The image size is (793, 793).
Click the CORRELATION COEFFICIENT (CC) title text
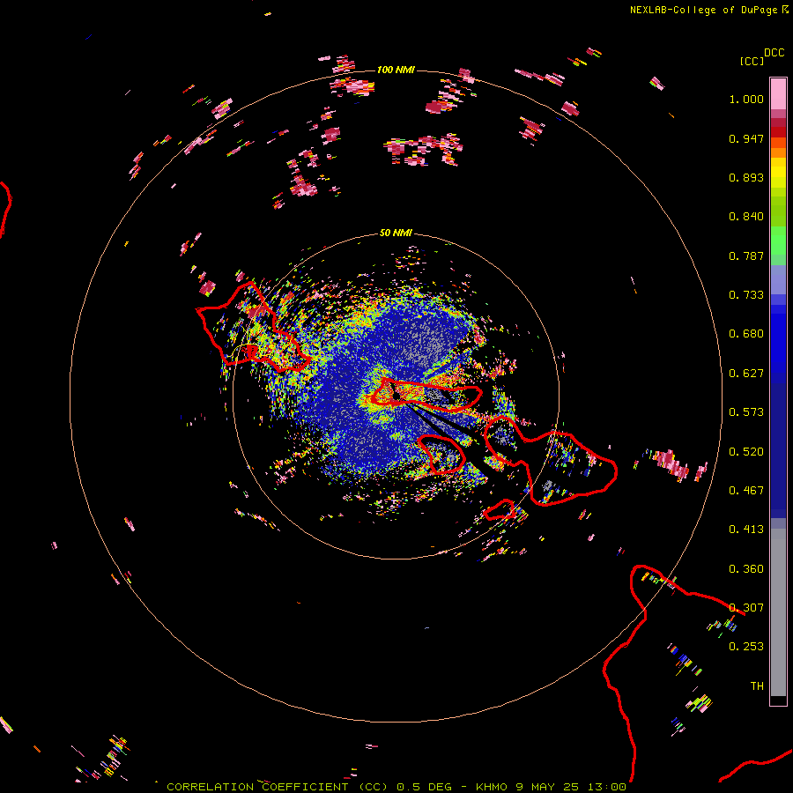[278, 787]
